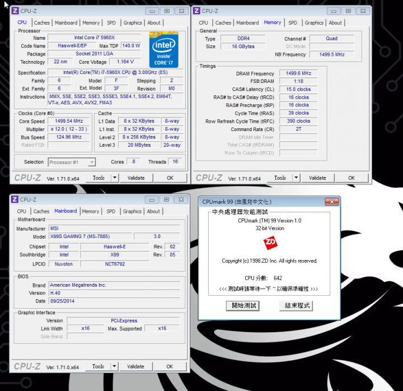Click Validate in the CPU tab window
Screen dimensions: 403x391
(136, 178)
